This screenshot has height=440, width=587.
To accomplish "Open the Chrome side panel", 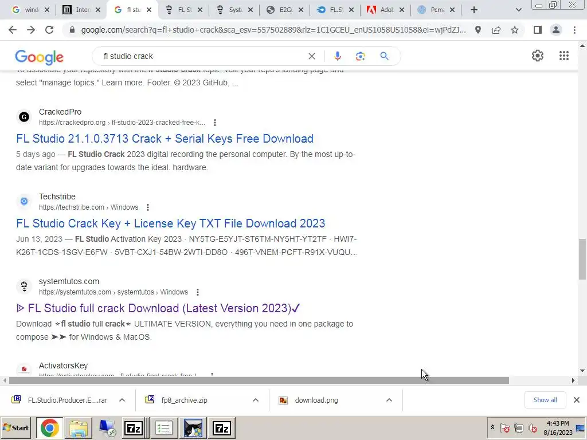I will tap(538, 30).
